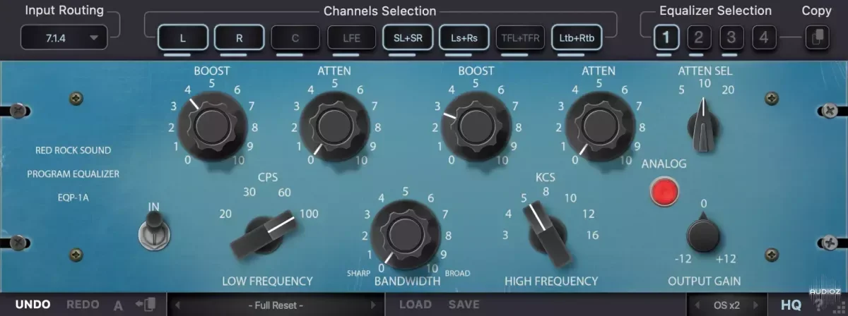This screenshot has width=848, height=316.
Task: Click the BANDWIDTH knob
Action: point(406,234)
